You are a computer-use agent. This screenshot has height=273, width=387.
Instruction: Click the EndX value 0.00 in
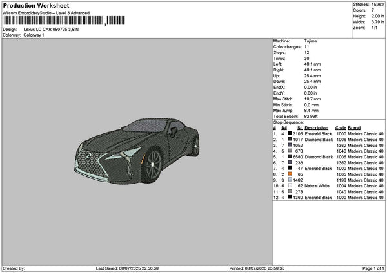pos(310,88)
